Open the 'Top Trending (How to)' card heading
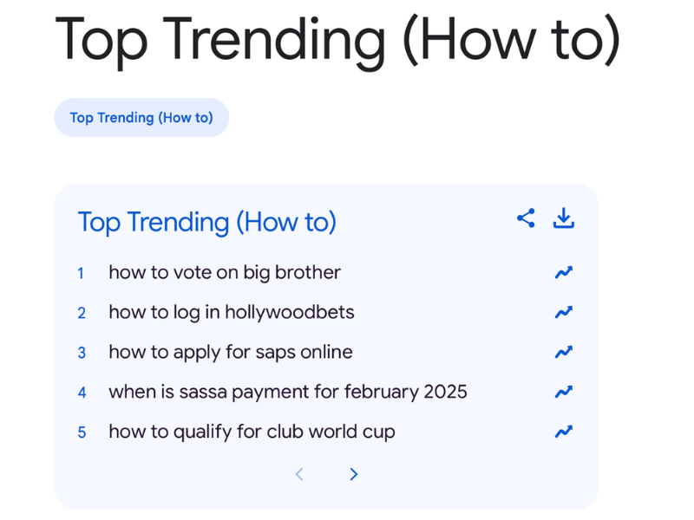Screen dimensions: 694x520 206,223
